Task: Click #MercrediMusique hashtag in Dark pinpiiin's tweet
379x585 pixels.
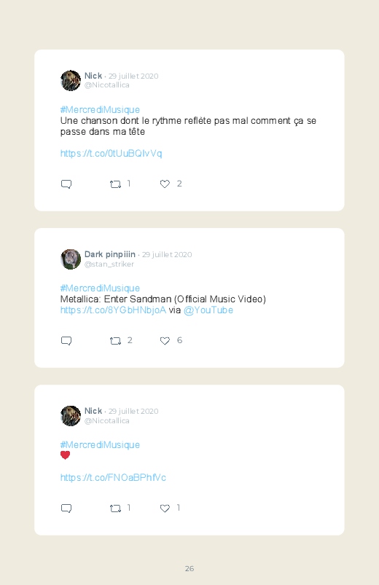Action: (x=100, y=288)
